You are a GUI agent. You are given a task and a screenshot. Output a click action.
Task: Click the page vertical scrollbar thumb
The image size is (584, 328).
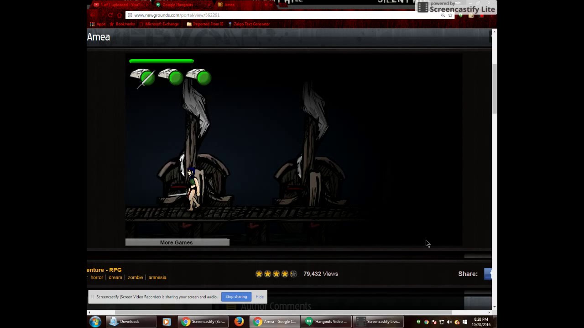(494, 89)
